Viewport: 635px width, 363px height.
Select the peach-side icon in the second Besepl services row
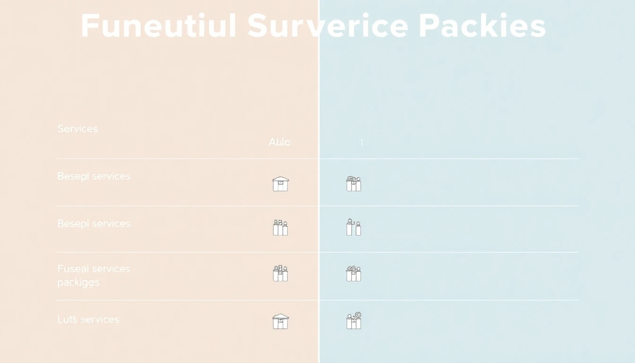[x=280, y=228]
